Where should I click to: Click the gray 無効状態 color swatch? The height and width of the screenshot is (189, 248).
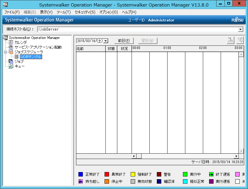(x=133, y=181)
